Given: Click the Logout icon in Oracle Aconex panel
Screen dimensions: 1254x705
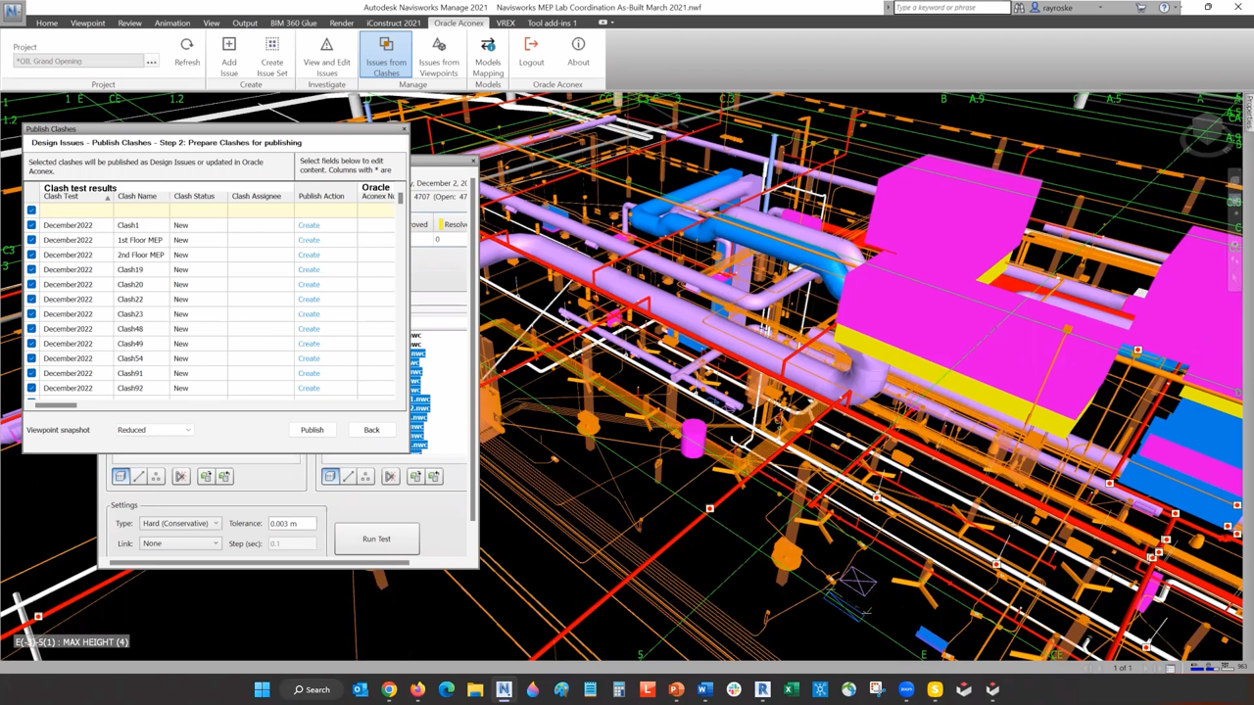Looking at the screenshot, I should [530, 44].
